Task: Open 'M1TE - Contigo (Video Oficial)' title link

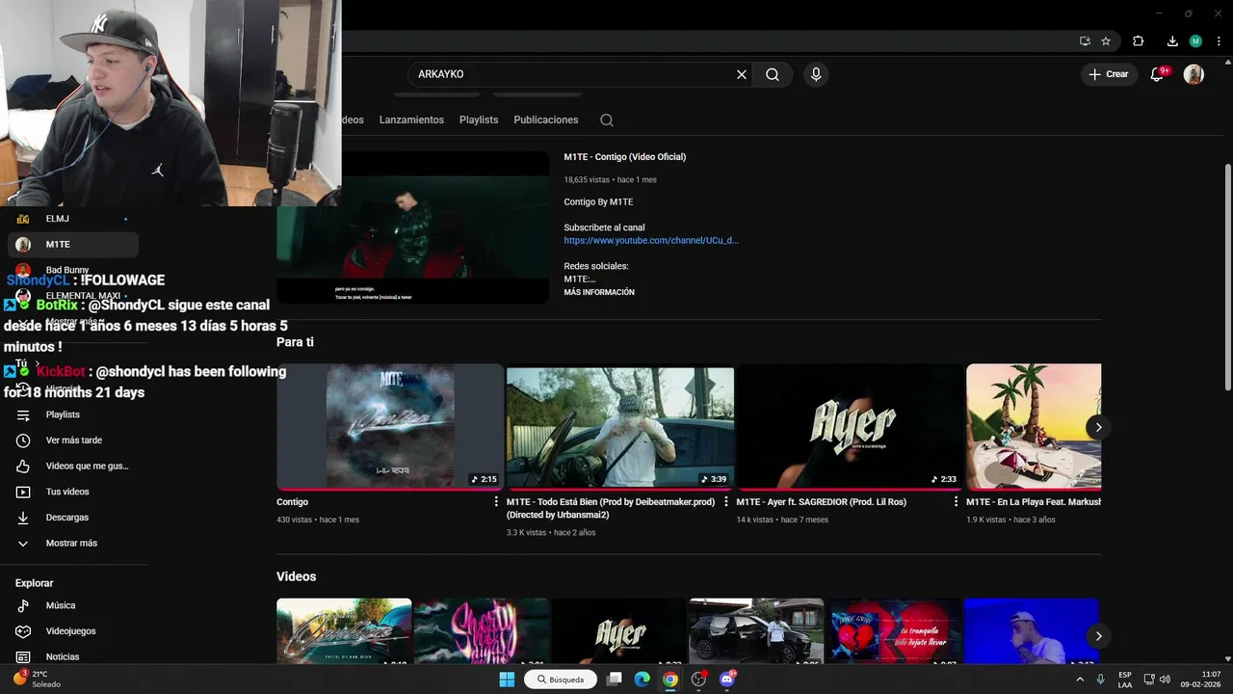Action: pos(625,157)
